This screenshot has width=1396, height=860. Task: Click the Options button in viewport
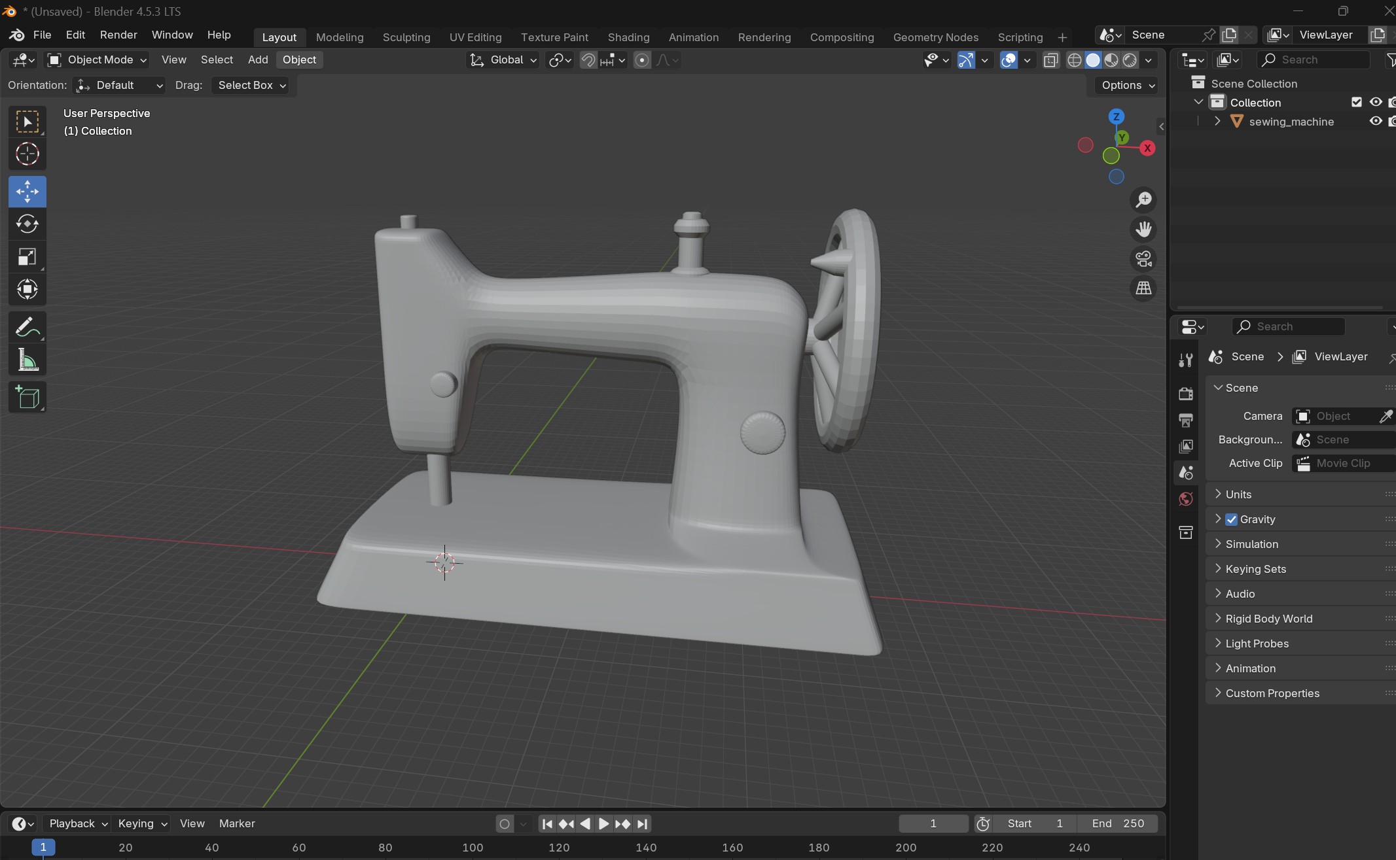point(1128,85)
